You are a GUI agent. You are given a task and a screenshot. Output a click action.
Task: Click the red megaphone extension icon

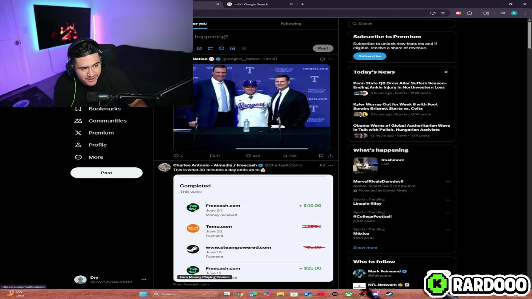click(x=458, y=13)
